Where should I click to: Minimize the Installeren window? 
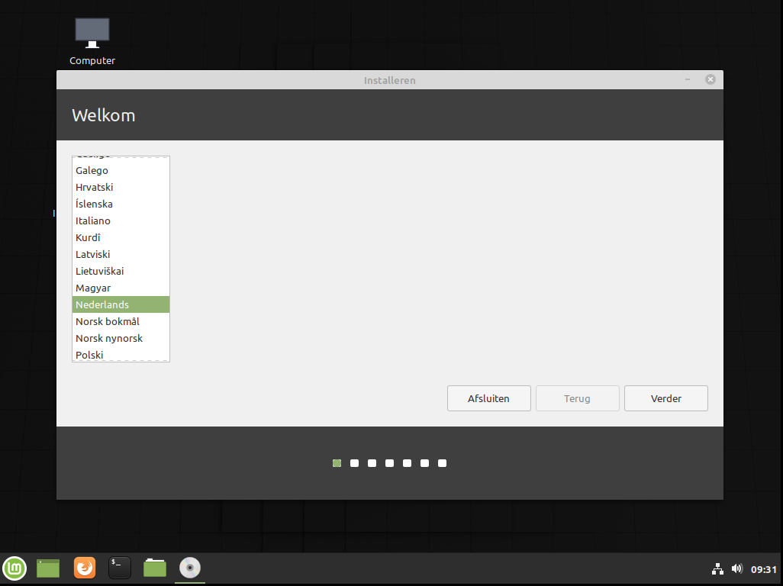(688, 79)
